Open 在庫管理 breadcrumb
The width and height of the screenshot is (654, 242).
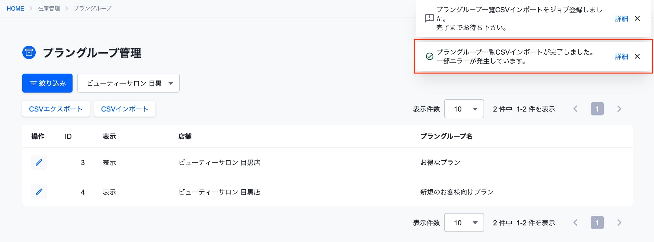[x=49, y=8]
